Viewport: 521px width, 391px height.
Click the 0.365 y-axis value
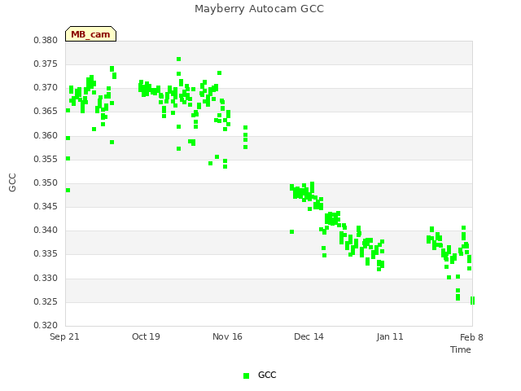[x=46, y=111]
